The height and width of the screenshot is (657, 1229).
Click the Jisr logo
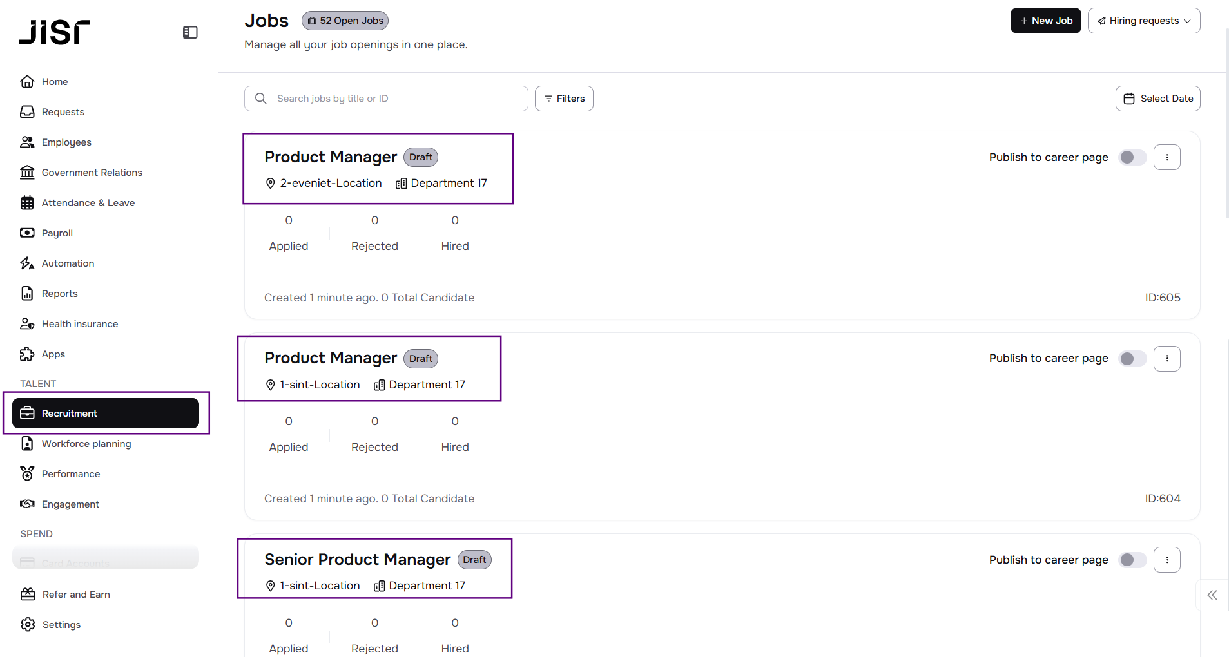tap(55, 32)
